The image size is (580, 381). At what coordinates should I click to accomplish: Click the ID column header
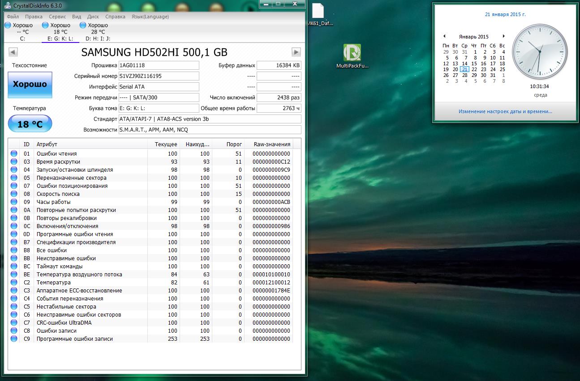(x=27, y=144)
